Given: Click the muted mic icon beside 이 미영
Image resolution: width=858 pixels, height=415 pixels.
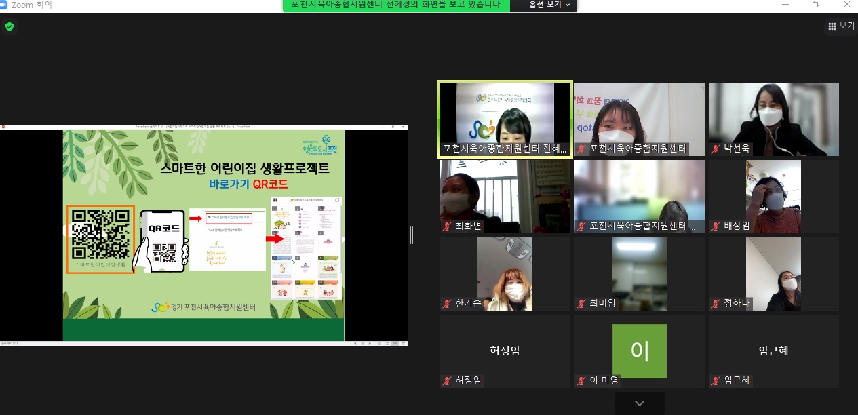Looking at the screenshot, I should 581,380.
